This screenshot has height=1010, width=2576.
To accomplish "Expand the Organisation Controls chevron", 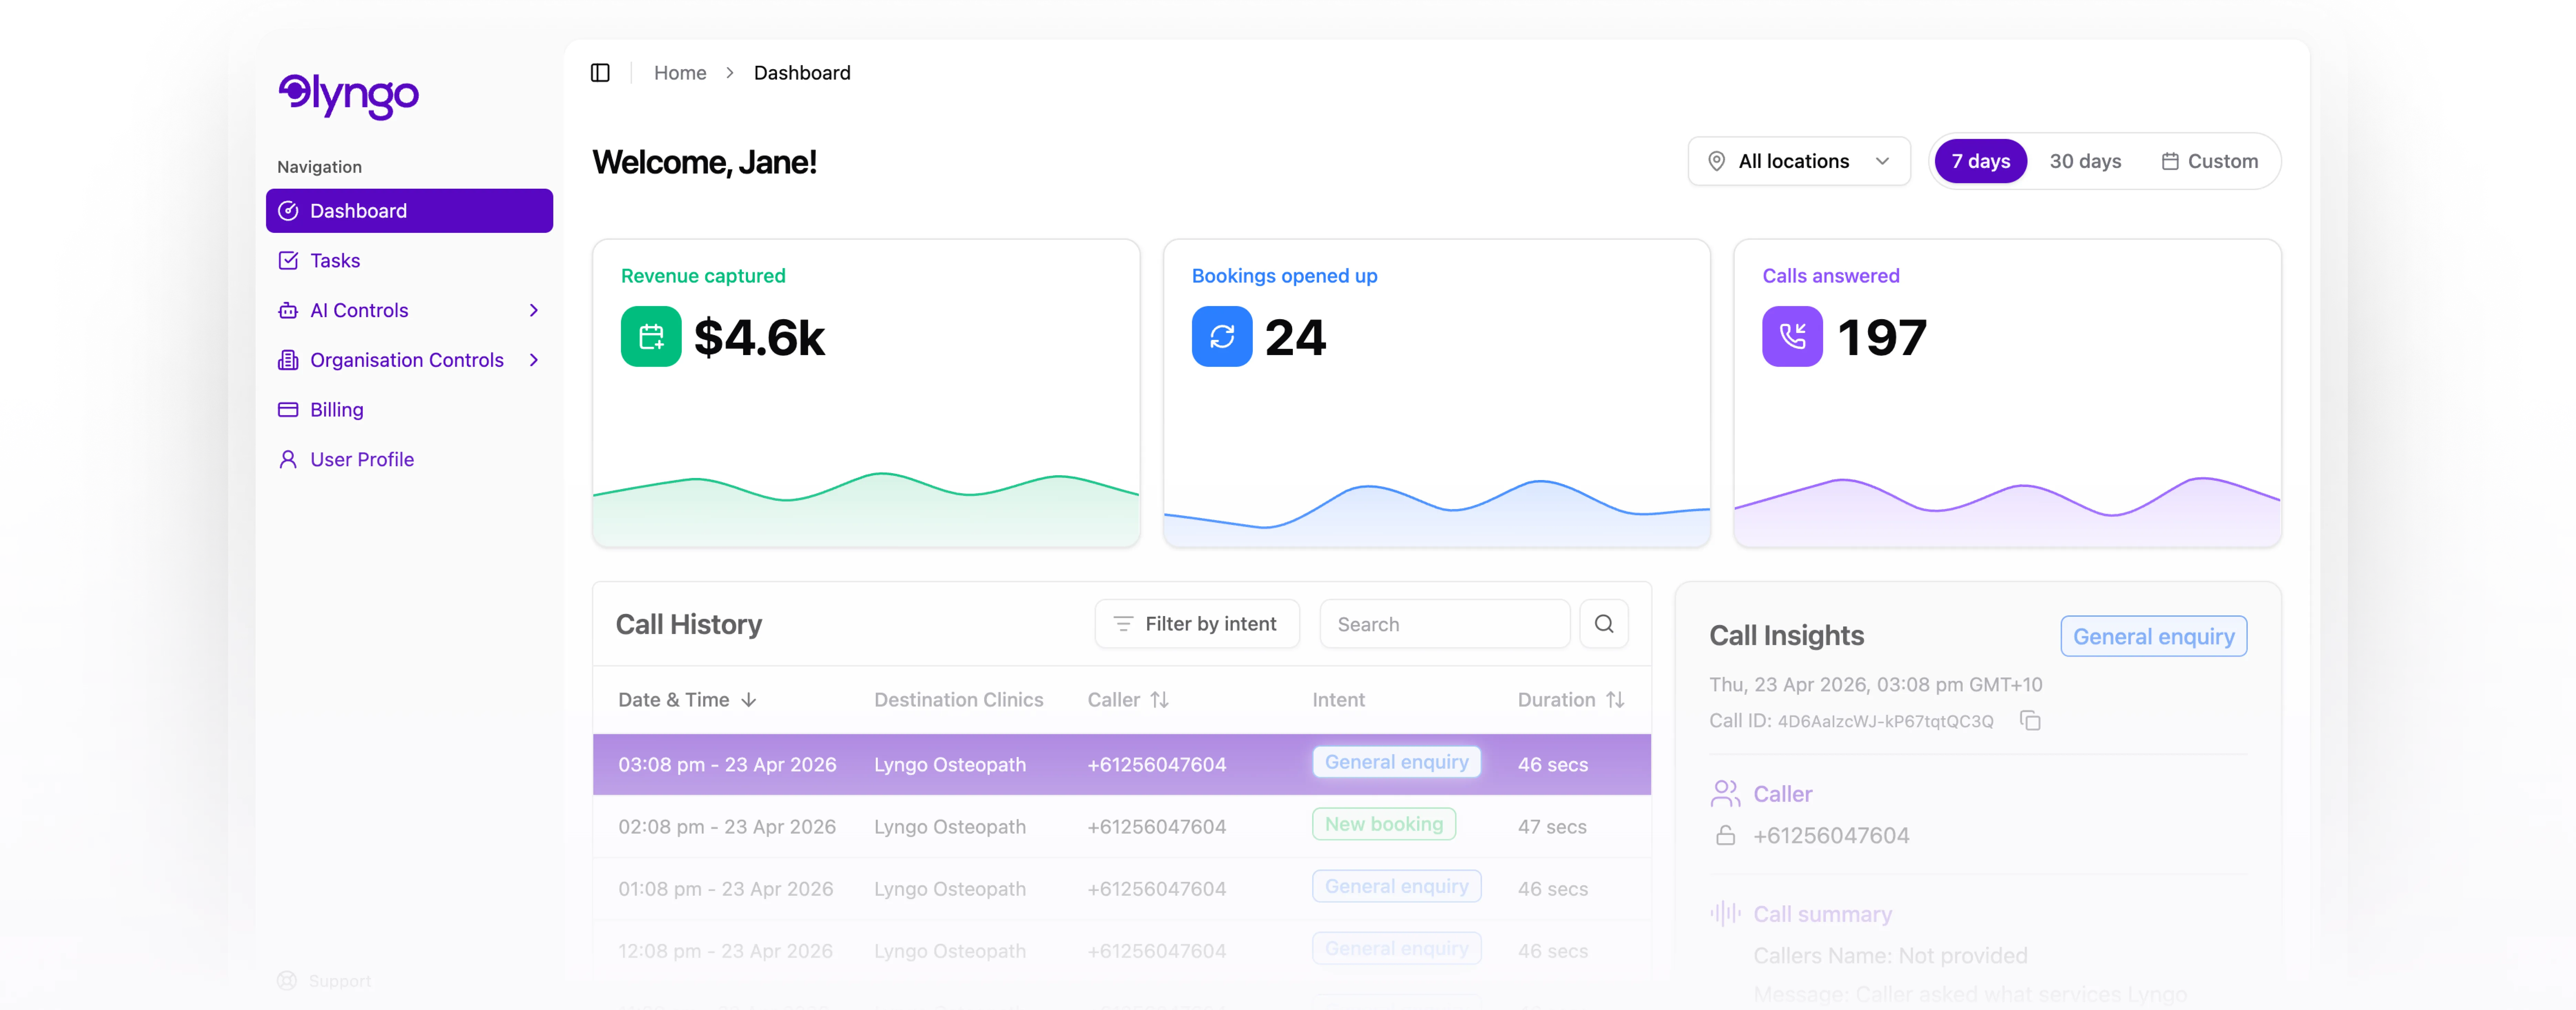I will [534, 360].
